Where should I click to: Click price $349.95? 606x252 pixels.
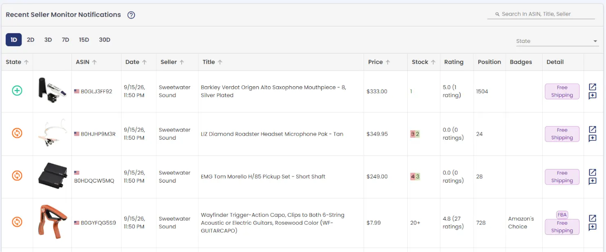click(377, 134)
